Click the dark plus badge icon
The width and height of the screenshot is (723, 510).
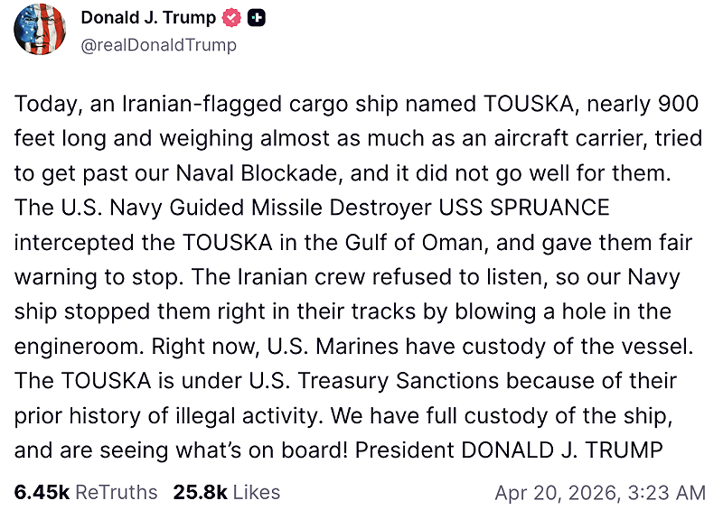pyautogui.click(x=256, y=18)
